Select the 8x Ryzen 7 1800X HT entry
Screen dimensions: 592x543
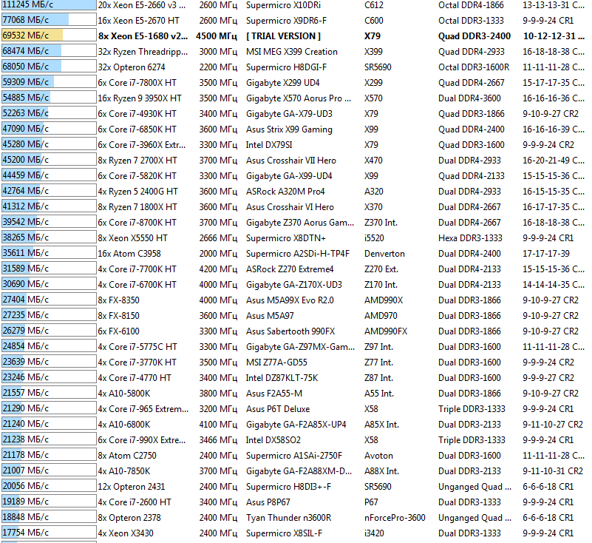(x=137, y=206)
